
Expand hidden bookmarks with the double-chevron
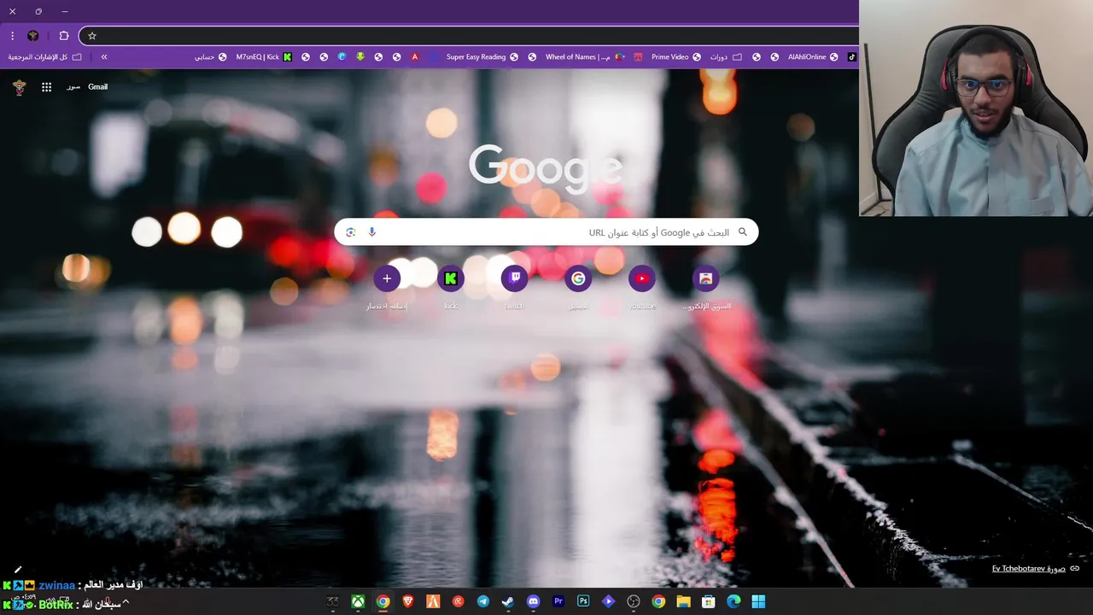coord(104,57)
